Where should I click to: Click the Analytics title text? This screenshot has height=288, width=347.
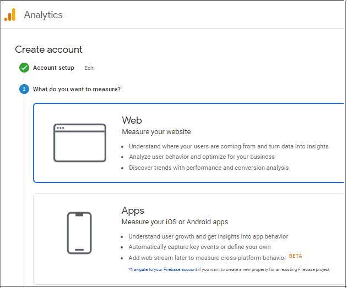coord(44,15)
